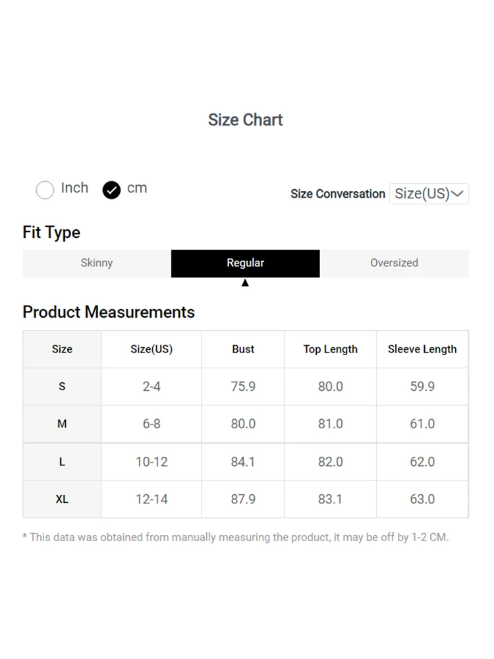Select the M size row label
Image resolution: width=494 pixels, height=659 pixels.
(62, 424)
